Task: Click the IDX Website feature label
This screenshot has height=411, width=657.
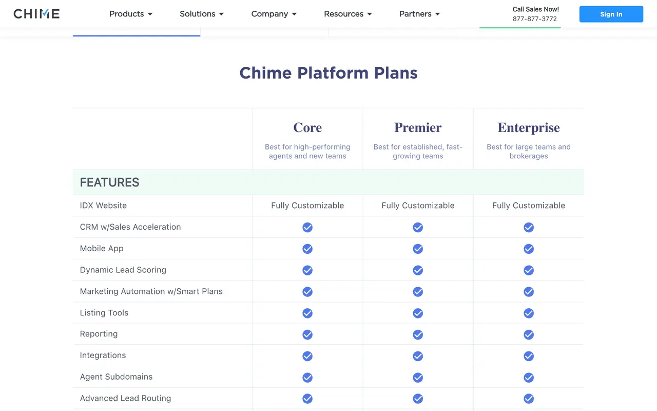Action: pyautogui.click(x=103, y=206)
